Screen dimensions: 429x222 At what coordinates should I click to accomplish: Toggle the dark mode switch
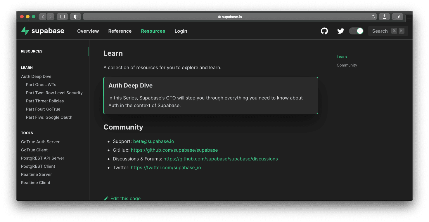pos(356,31)
